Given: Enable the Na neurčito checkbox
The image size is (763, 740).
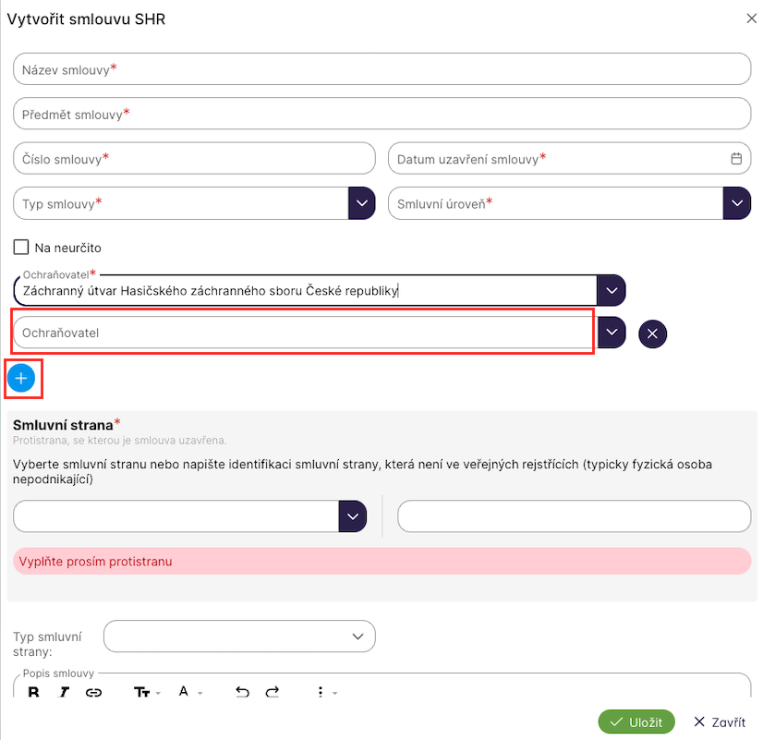Looking at the screenshot, I should [21, 248].
